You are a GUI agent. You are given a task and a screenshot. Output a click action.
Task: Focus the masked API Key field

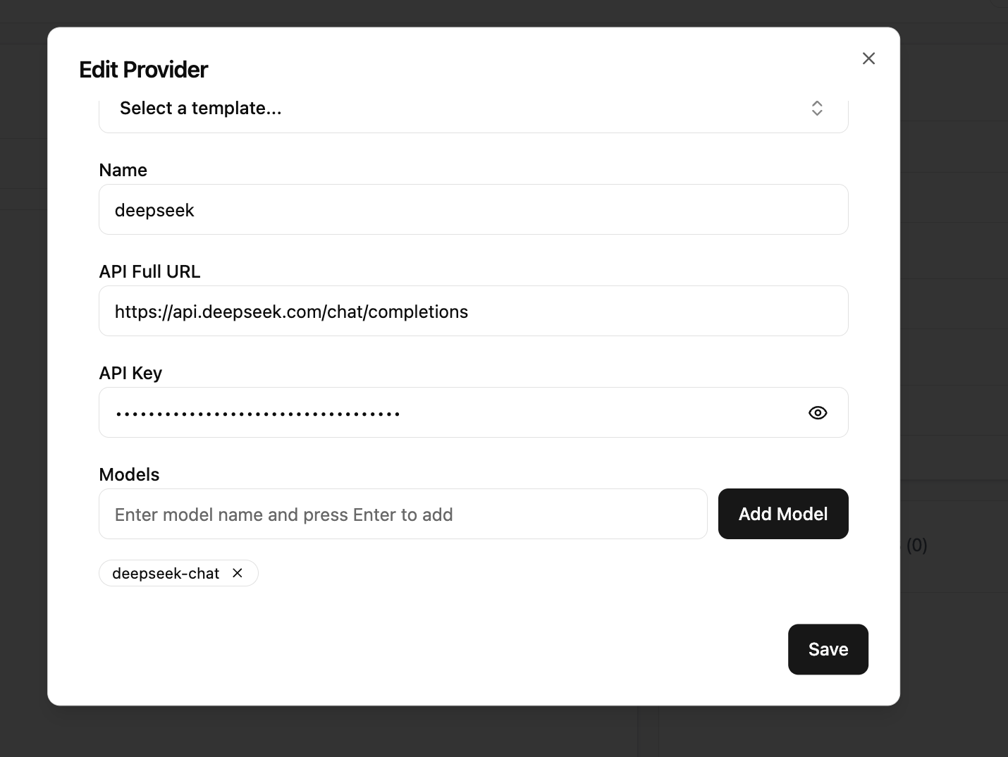click(x=451, y=413)
